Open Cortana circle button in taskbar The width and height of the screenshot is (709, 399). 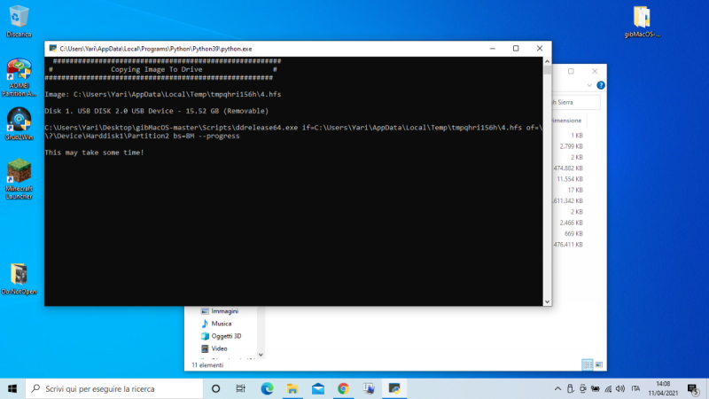coord(215,388)
